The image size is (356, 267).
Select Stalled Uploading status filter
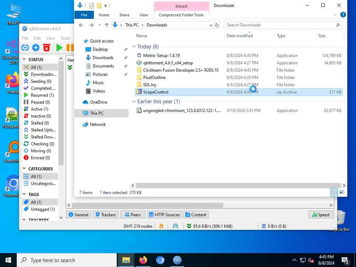pos(40,130)
